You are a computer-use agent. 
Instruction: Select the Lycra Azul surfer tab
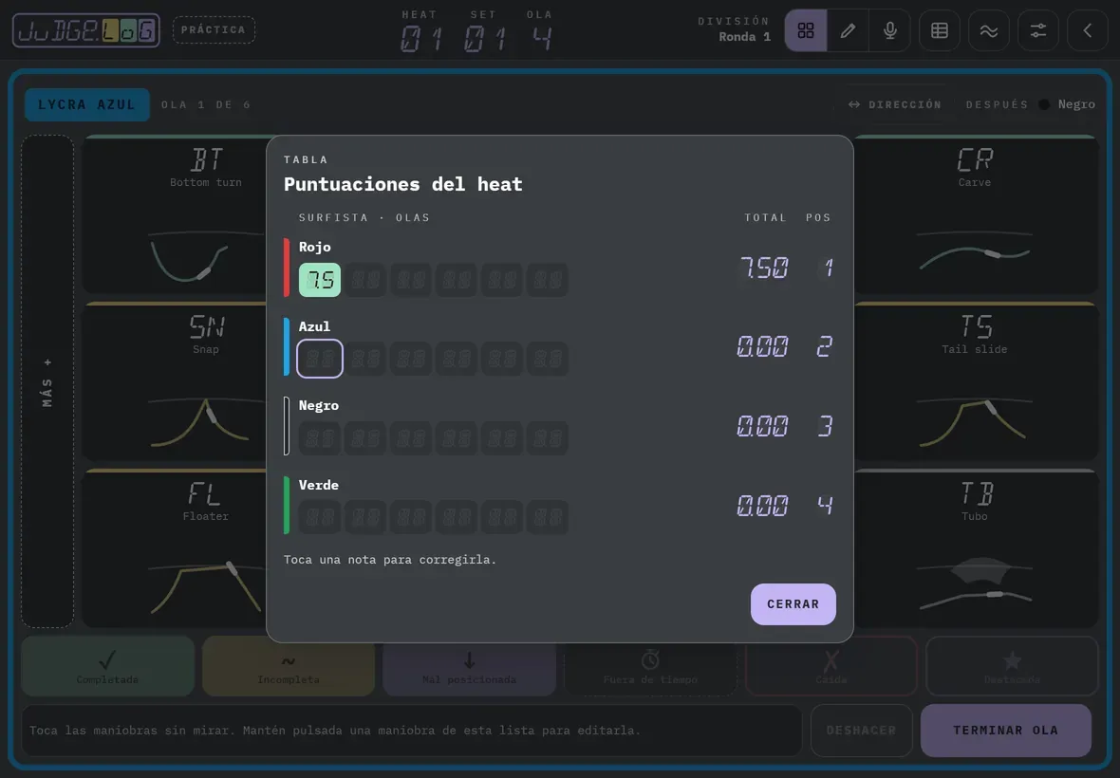click(x=86, y=104)
